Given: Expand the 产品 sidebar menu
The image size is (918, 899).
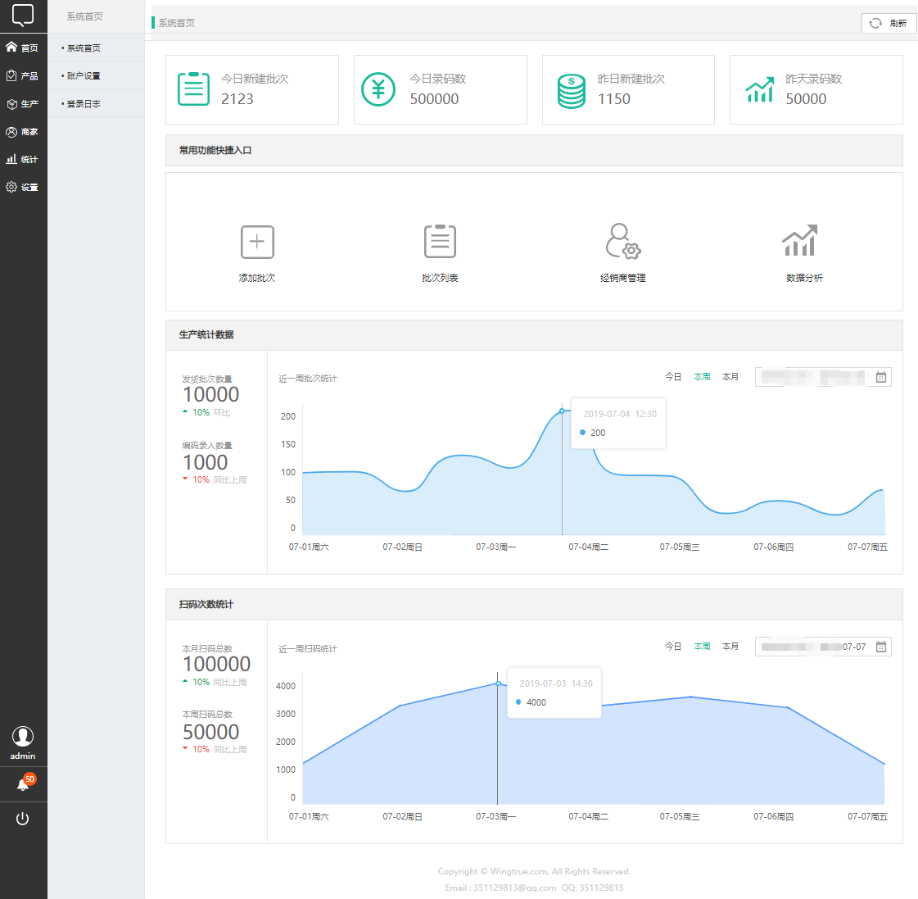Looking at the screenshot, I should [23, 76].
